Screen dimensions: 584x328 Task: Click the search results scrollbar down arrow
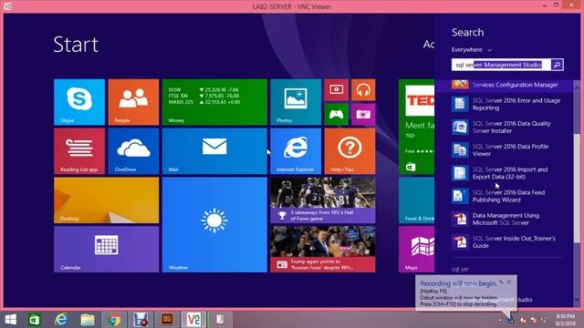(x=577, y=300)
